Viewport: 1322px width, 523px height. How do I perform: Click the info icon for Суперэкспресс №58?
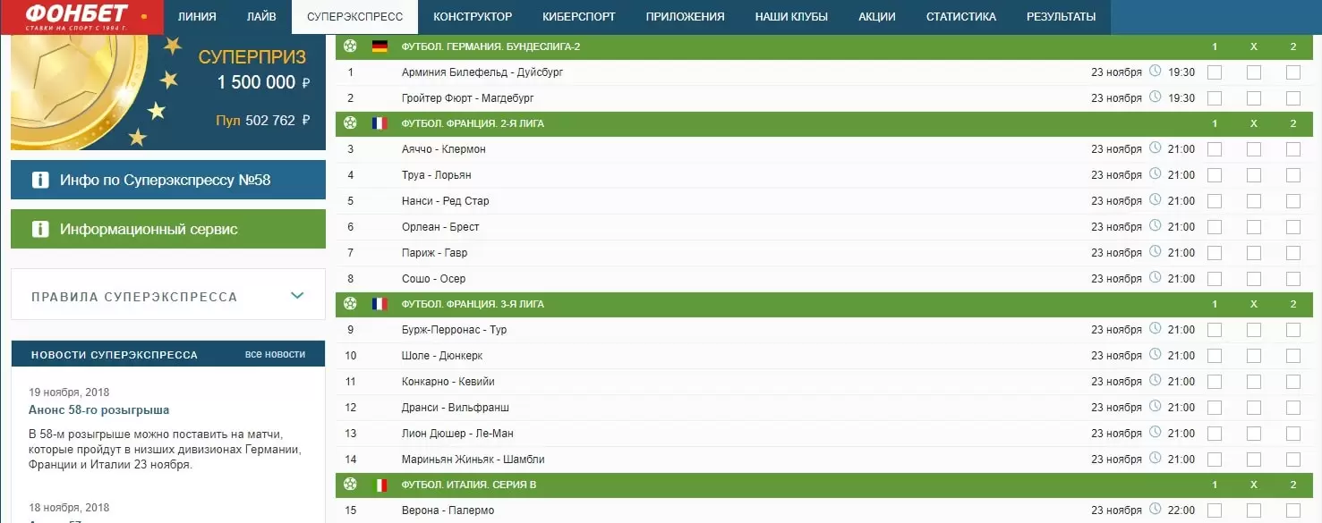point(39,181)
